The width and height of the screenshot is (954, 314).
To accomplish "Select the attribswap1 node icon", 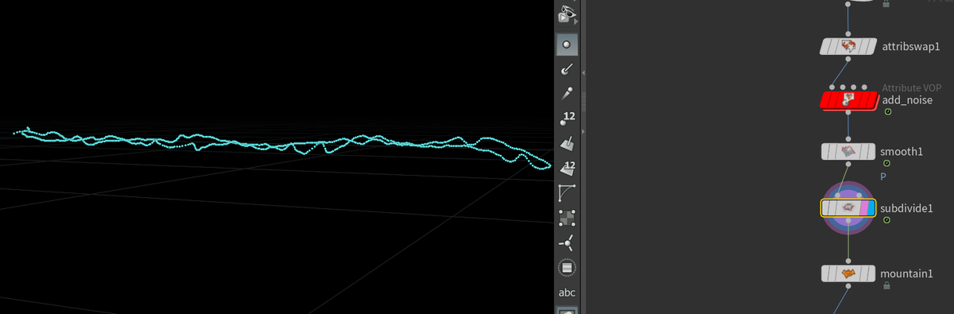I will [x=848, y=46].
